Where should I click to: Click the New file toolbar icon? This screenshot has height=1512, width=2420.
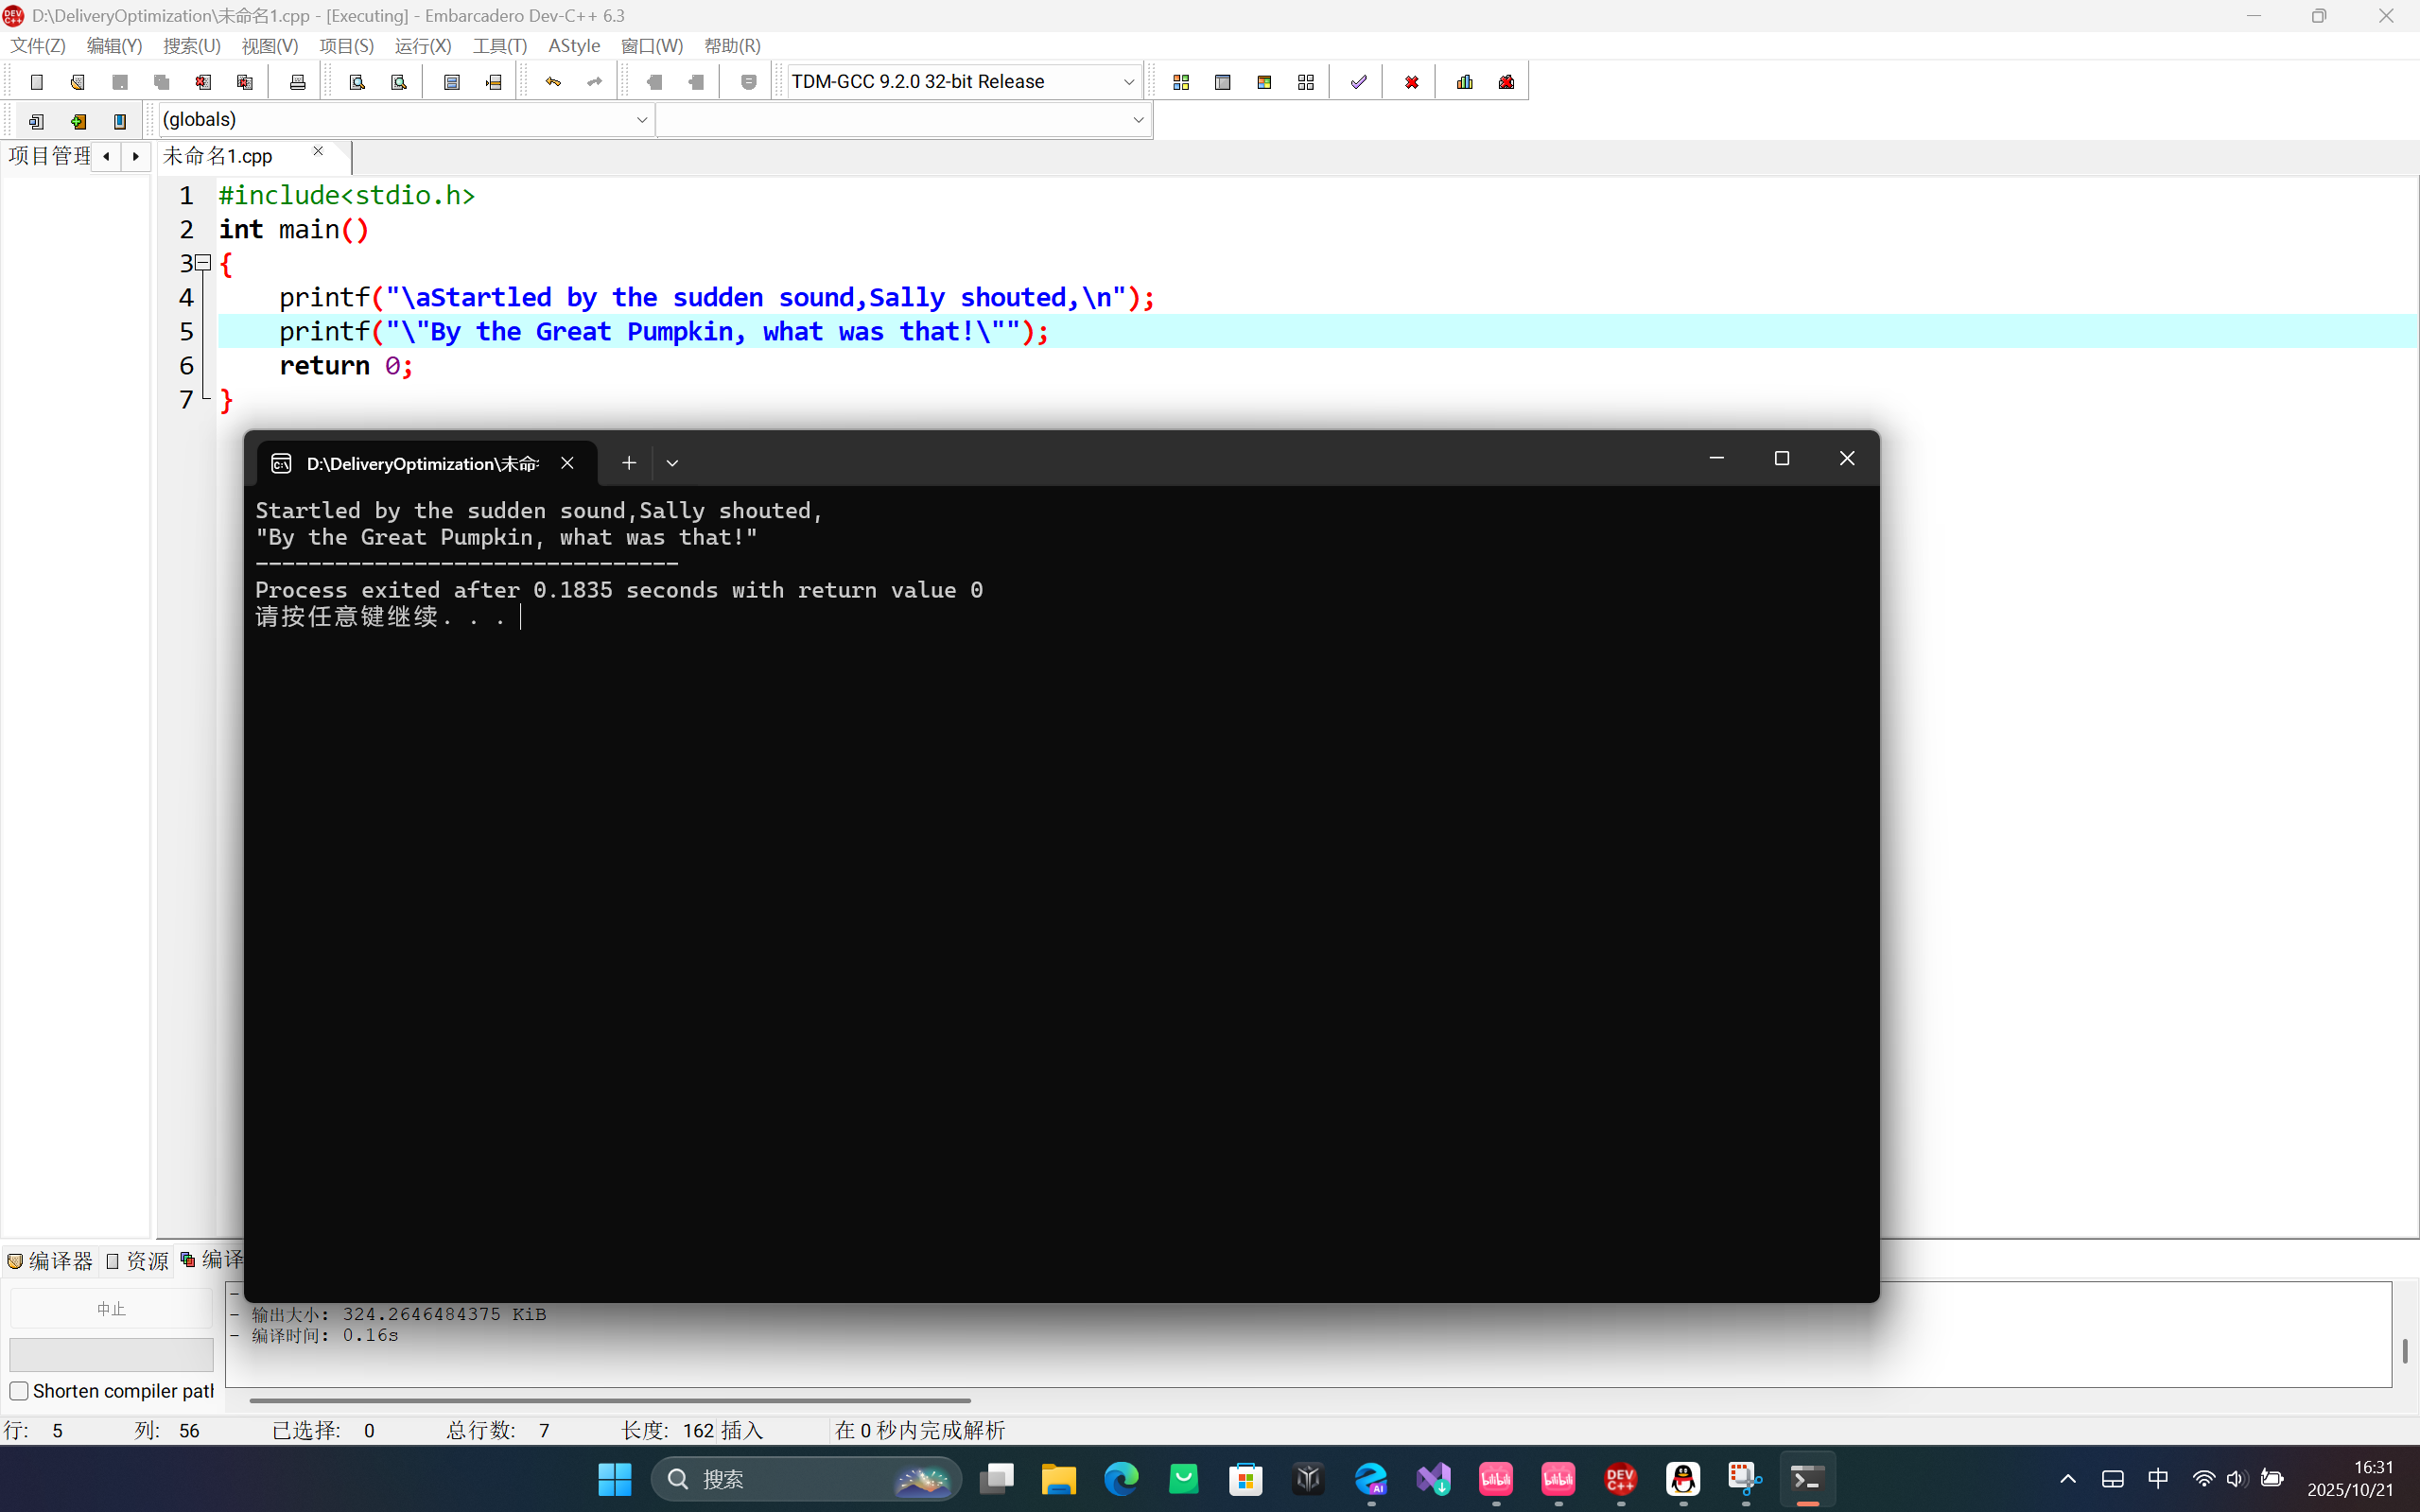coord(37,82)
